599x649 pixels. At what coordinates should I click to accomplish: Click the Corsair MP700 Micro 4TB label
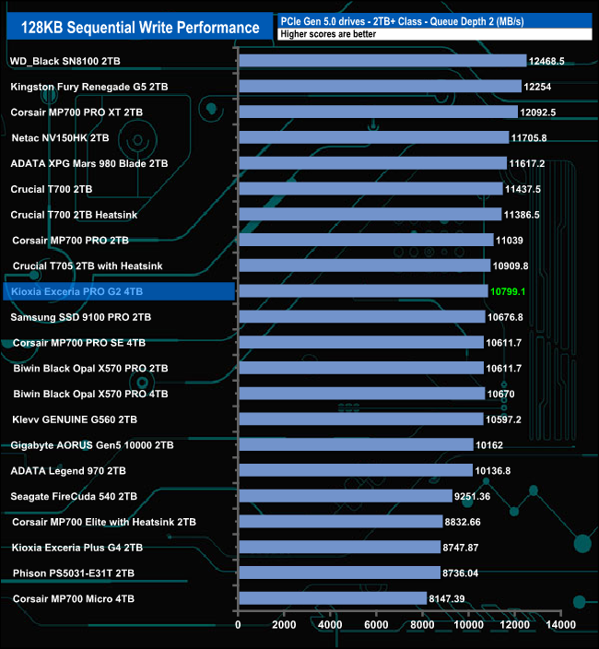[73, 599]
